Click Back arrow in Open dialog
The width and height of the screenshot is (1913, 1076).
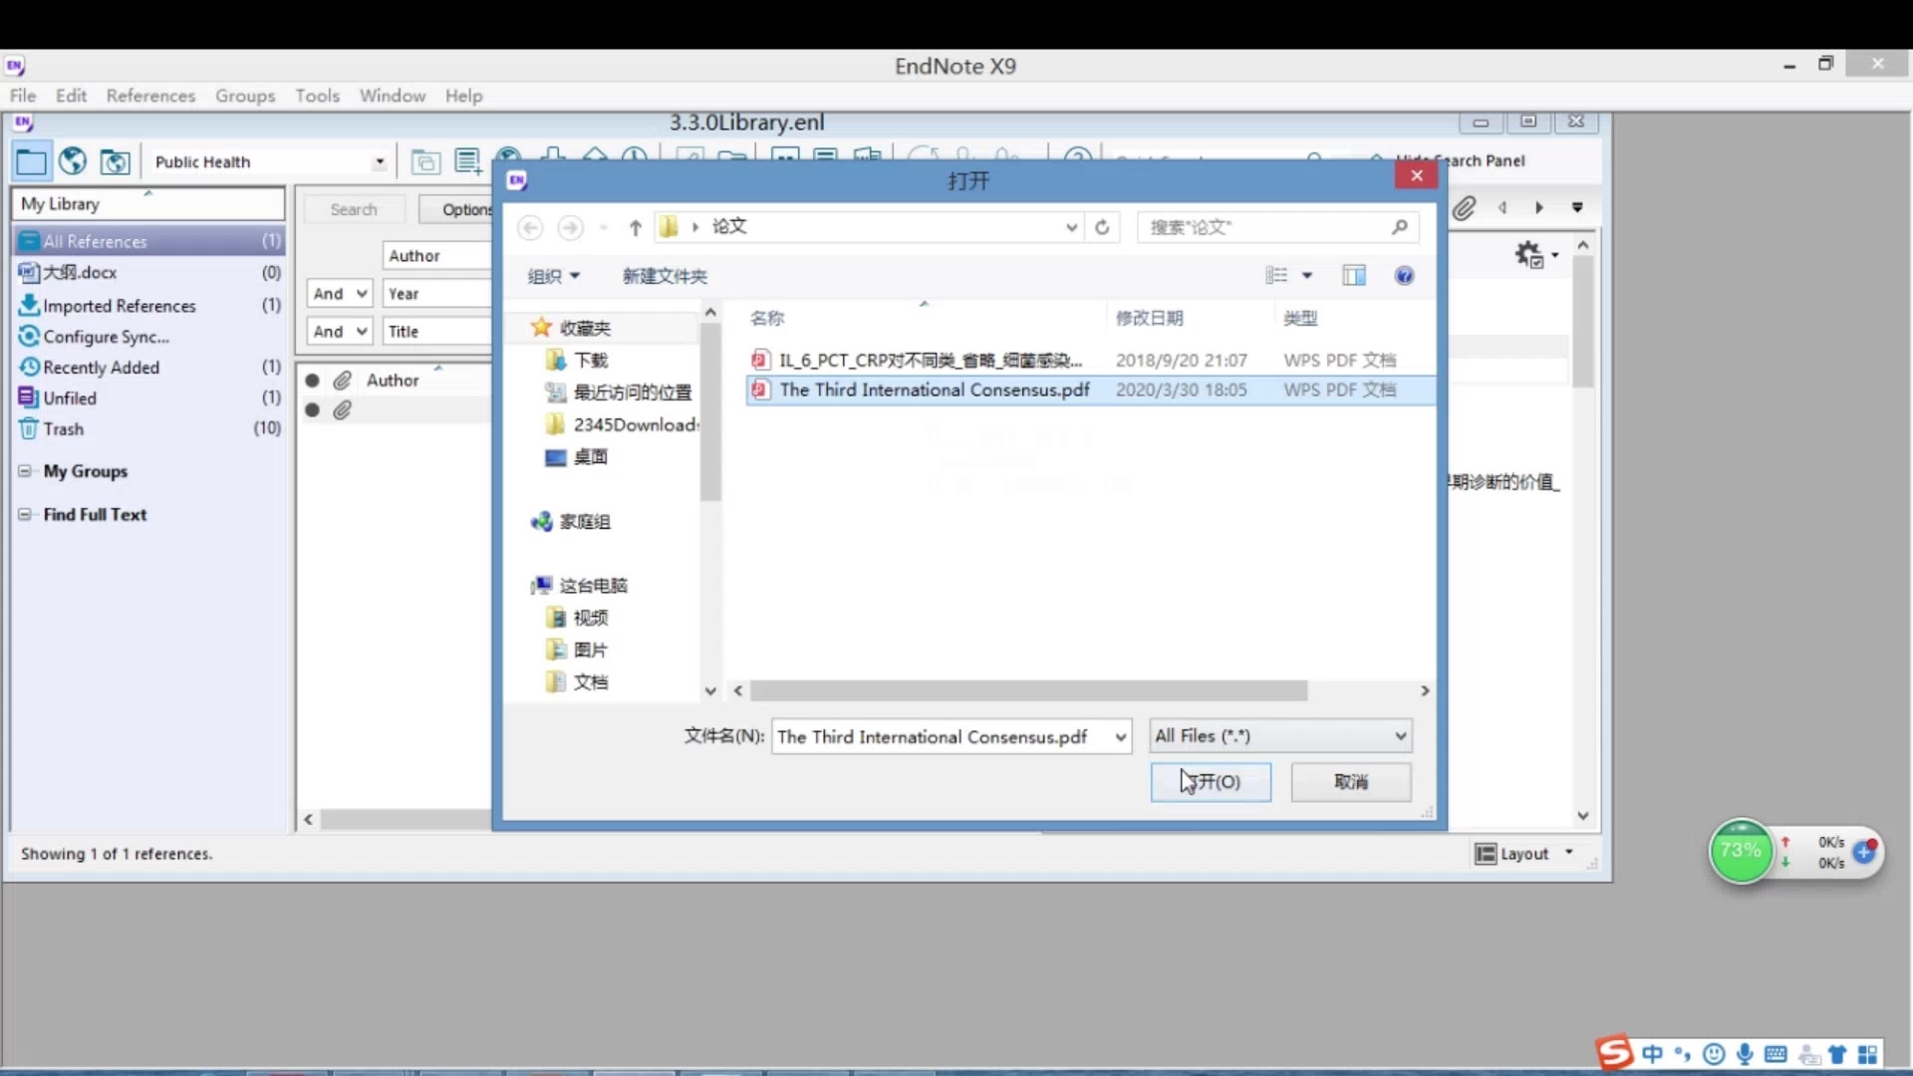tap(530, 227)
